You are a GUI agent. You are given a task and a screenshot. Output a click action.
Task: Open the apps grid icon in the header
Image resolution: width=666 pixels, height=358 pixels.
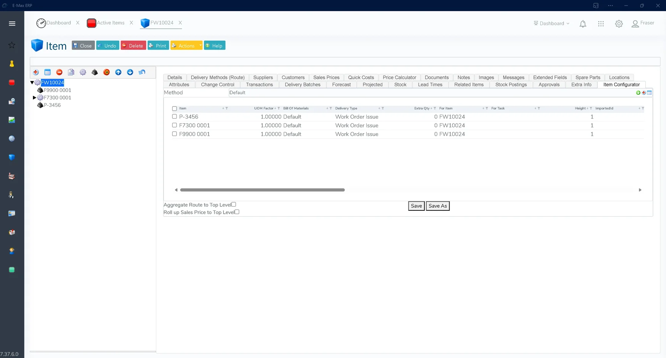601,24
